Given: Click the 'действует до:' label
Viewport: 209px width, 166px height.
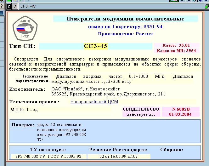Looking at the screenshot, I should (x=141, y=114).
